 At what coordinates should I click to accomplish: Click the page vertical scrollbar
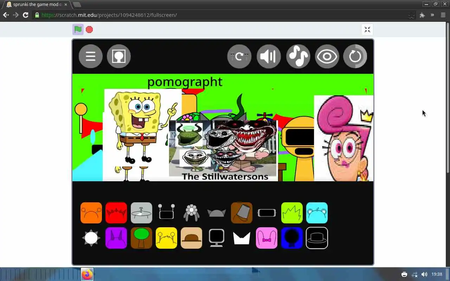click(448, 98)
